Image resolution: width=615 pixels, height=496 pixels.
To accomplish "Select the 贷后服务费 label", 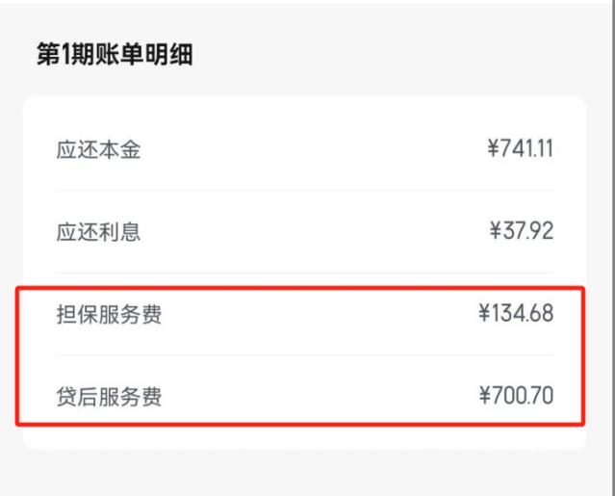I will (x=110, y=397).
